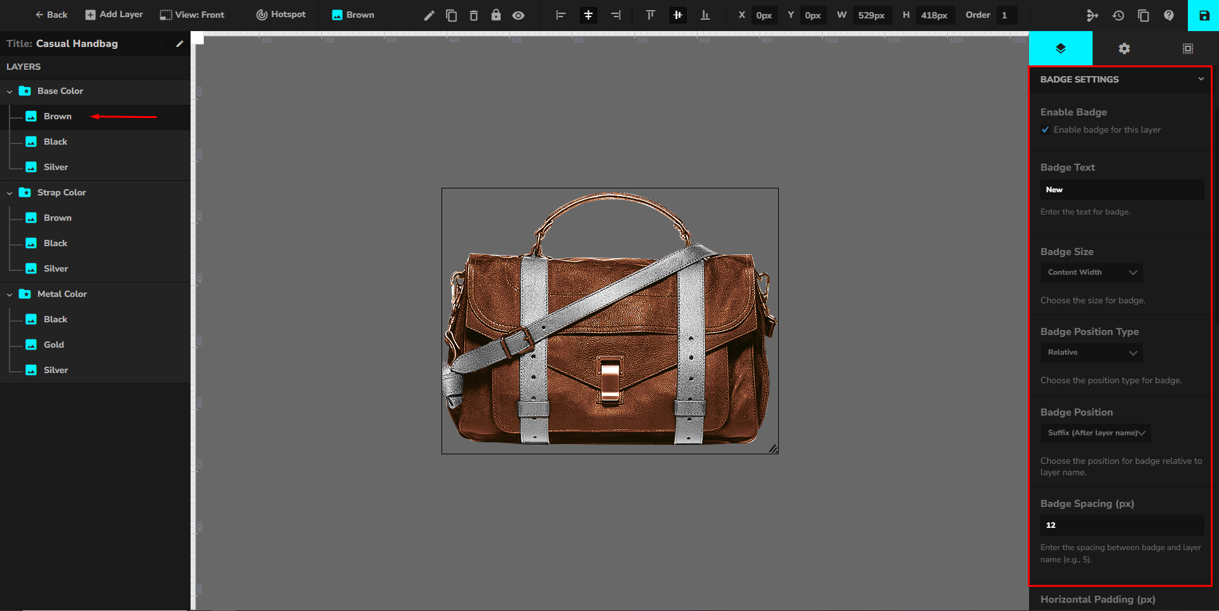Open the history clock icon
Image resolution: width=1219 pixels, height=611 pixels.
point(1118,15)
